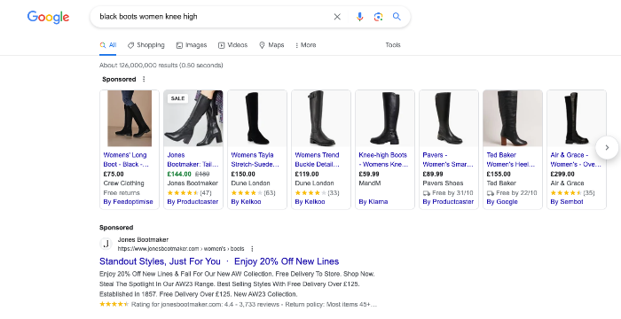The height and width of the screenshot is (319, 621).
Task: Open Air & Grace - Women's link
Action: [576, 159]
